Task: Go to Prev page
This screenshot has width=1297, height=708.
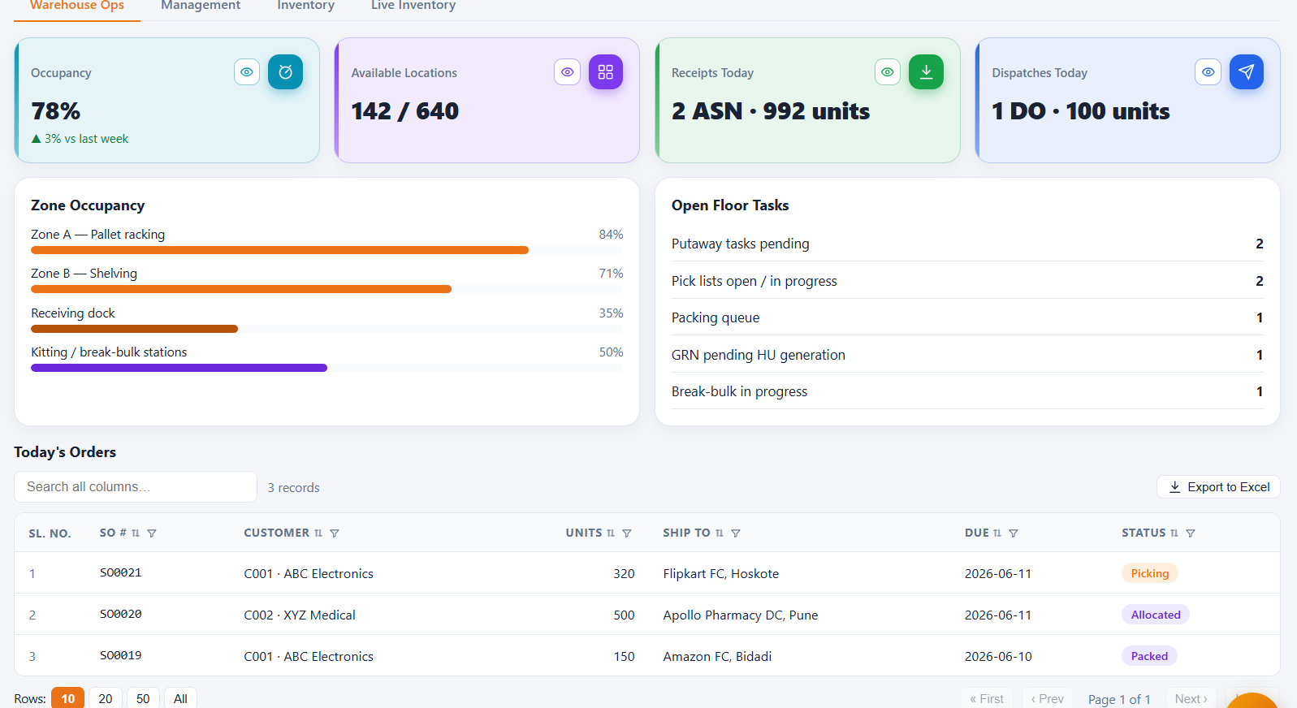Action: 1048,698
